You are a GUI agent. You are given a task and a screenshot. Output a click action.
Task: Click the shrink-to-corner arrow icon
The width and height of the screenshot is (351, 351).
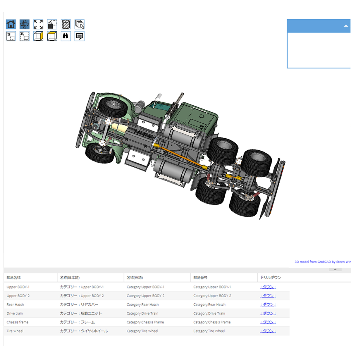click(11, 36)
